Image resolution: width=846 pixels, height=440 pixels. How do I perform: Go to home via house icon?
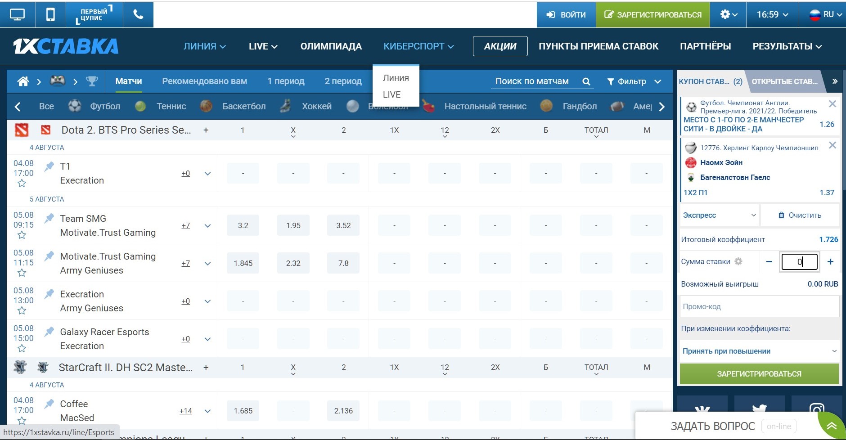23,81
